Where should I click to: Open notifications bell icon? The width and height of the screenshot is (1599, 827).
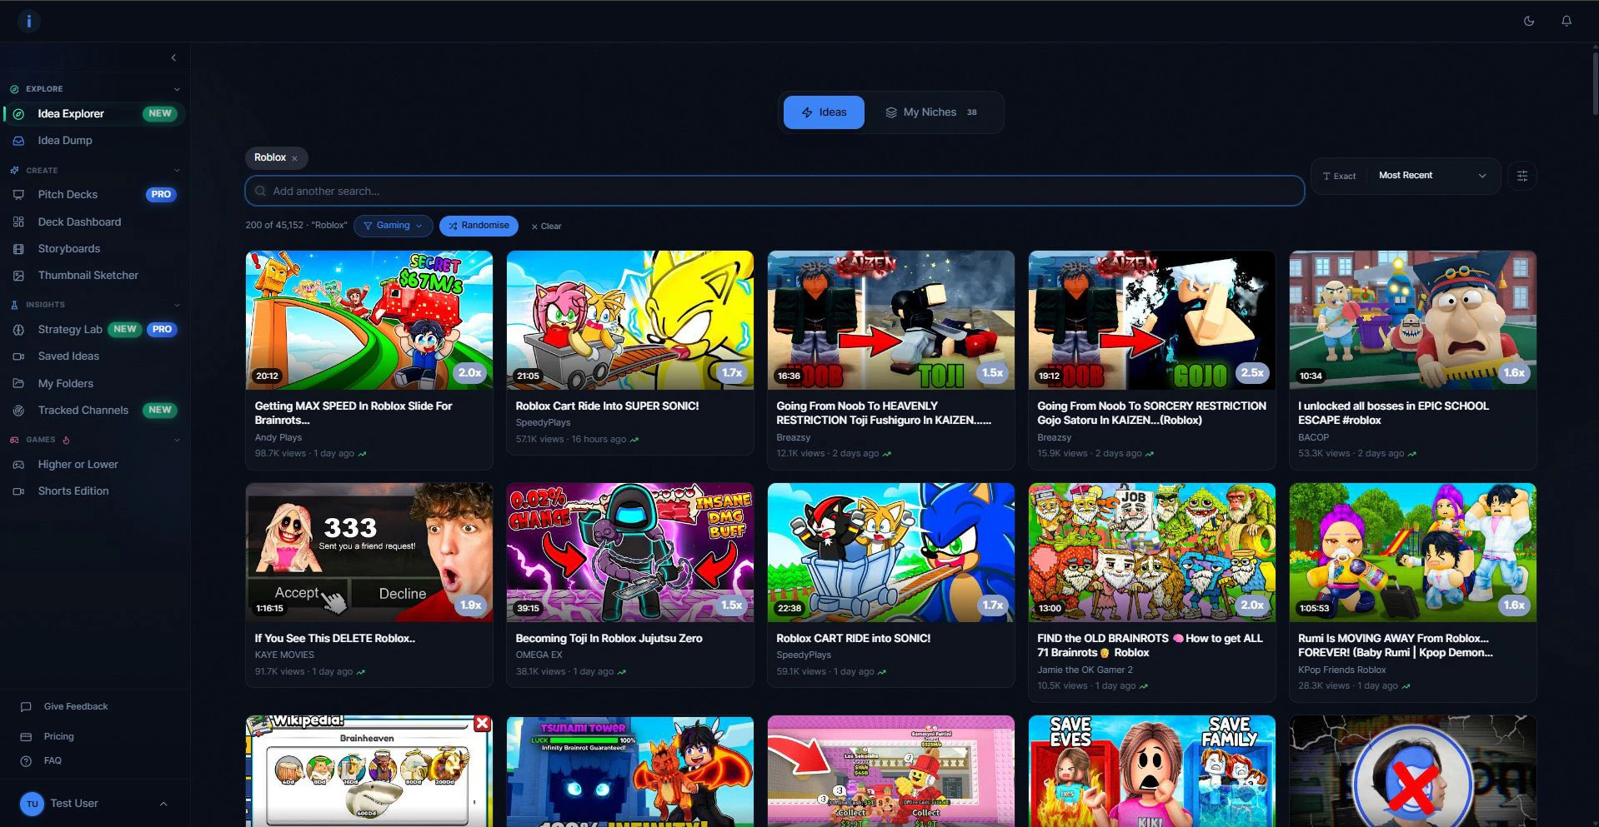pyautogui.click(x=1566, y=21)
